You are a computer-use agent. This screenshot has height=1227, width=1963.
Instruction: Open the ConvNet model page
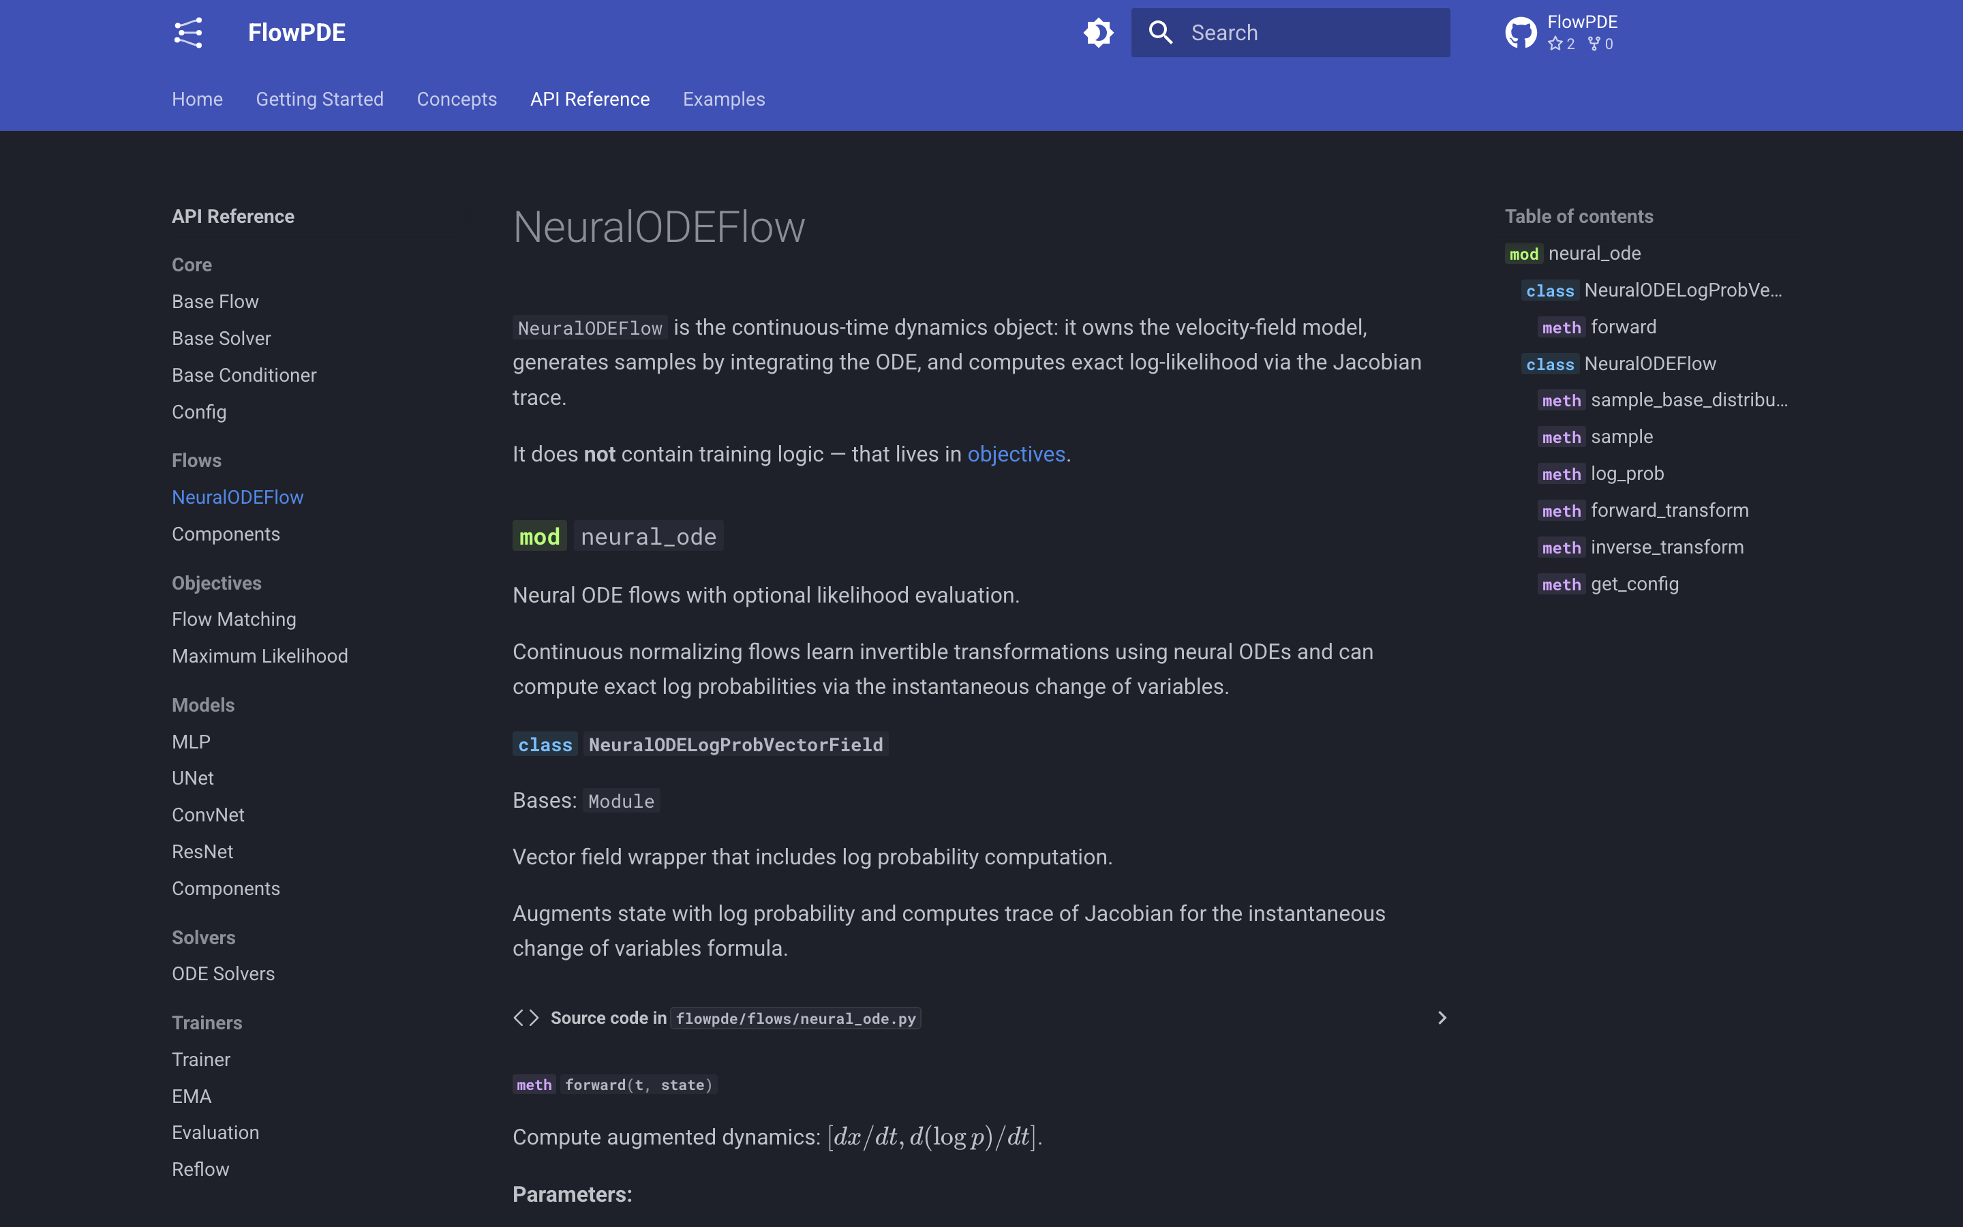pos(208,815)
